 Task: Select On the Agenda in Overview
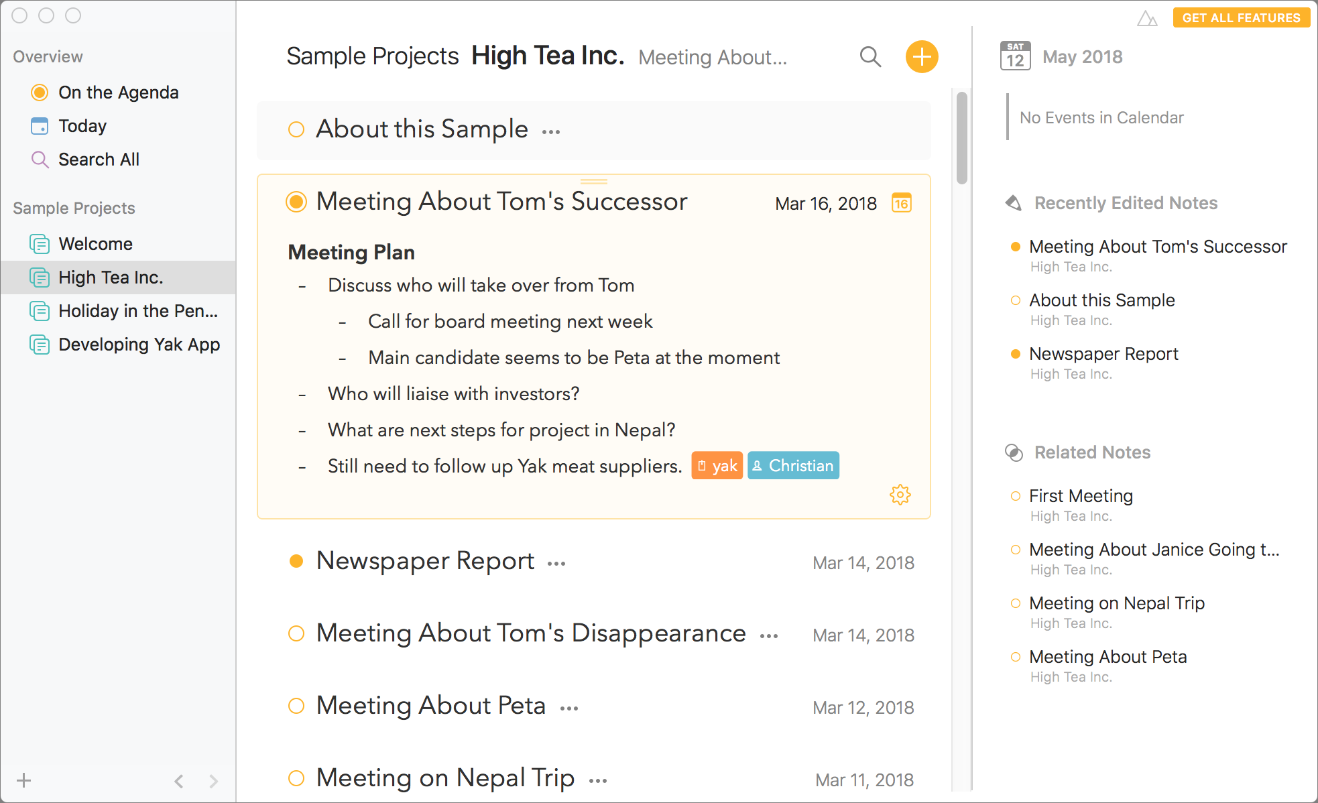click(118, 92)
